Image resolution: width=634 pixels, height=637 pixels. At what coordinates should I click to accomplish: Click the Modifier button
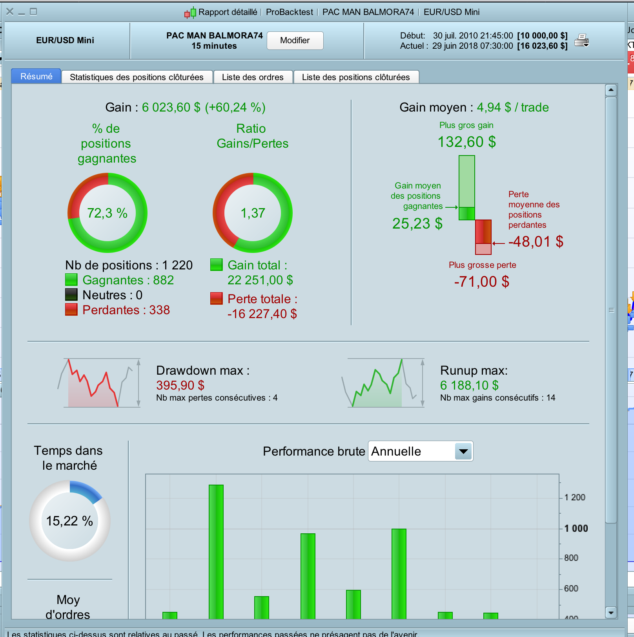point(295,40)
